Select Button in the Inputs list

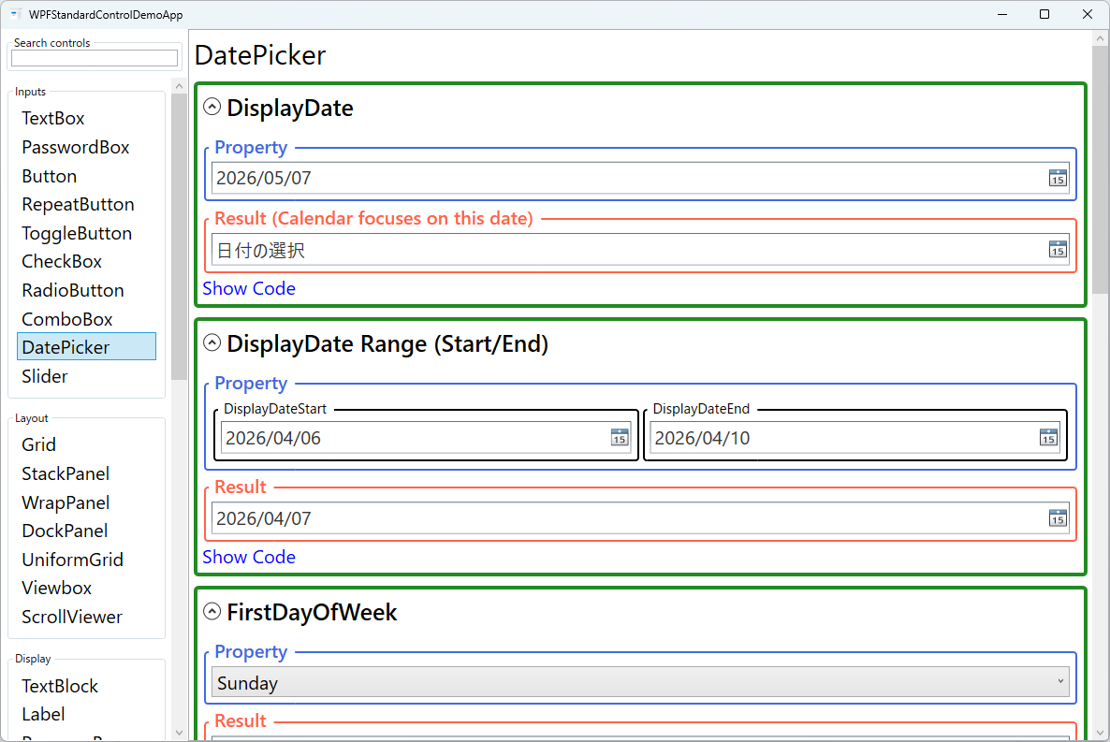[86, 176]
